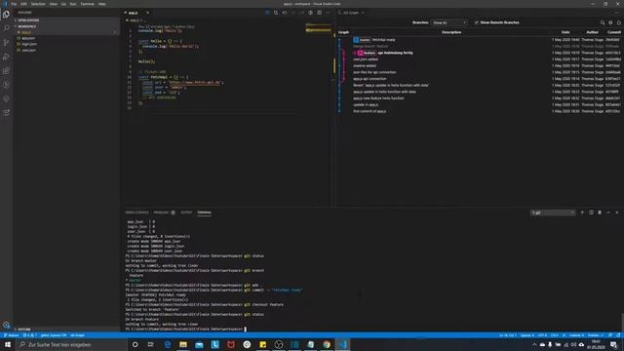Image resolution: width=624 pixels, height=351 pixels.
Task: Open the Terminal menu
Action: pos(87,4)
